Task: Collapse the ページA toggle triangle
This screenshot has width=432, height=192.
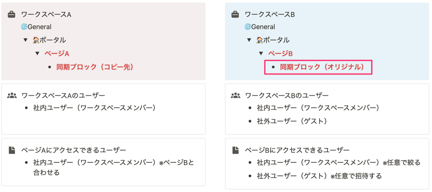Action: coord(37,53)
